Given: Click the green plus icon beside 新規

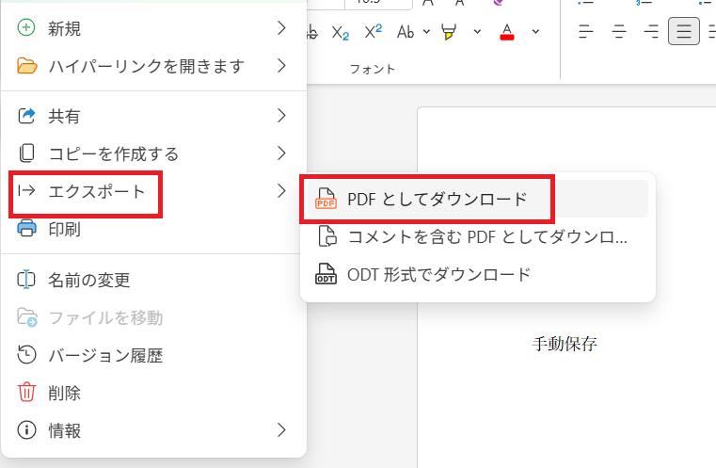Looking at the screenshot, I should (26, 28).
